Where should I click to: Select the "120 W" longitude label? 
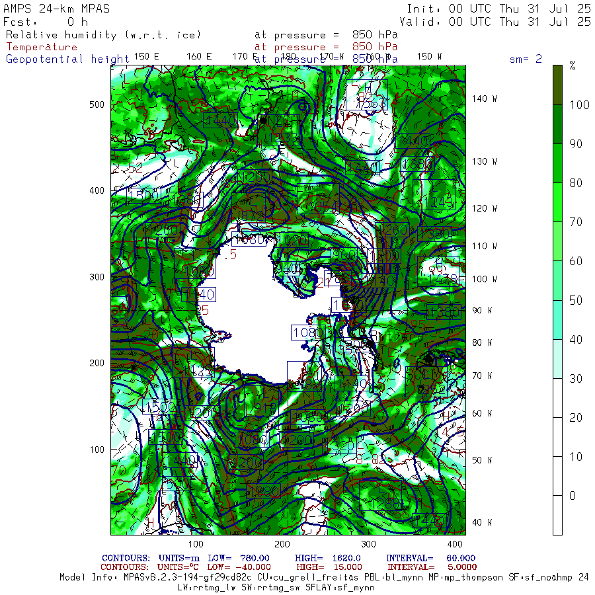pos(484,208)
